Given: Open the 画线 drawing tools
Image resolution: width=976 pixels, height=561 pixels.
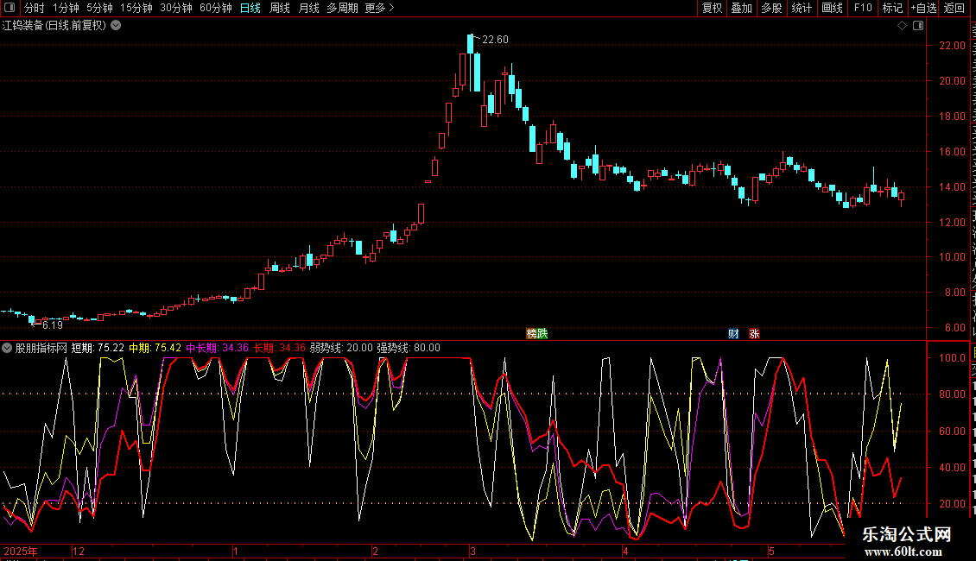Looking at the screenshot, I should pyautogui.click(x=832, y=8).
